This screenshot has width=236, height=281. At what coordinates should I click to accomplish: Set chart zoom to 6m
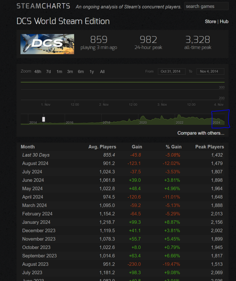coord(81,72)
